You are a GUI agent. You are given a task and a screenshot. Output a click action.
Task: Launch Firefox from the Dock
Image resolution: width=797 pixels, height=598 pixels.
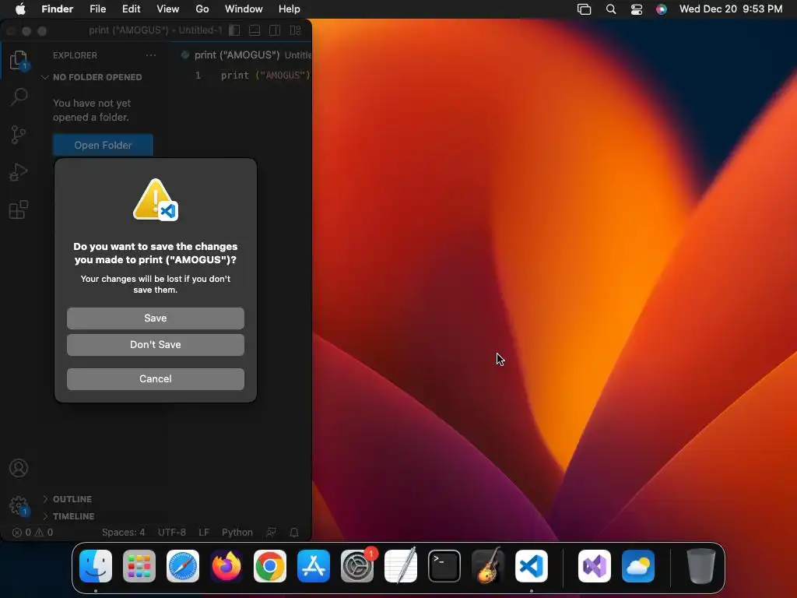(226, 565)
